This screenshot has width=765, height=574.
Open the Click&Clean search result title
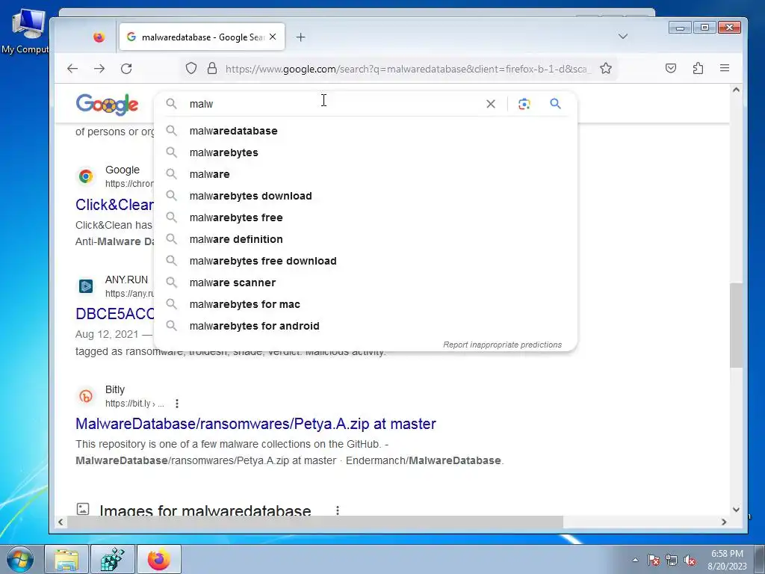[x=114, y=205]
